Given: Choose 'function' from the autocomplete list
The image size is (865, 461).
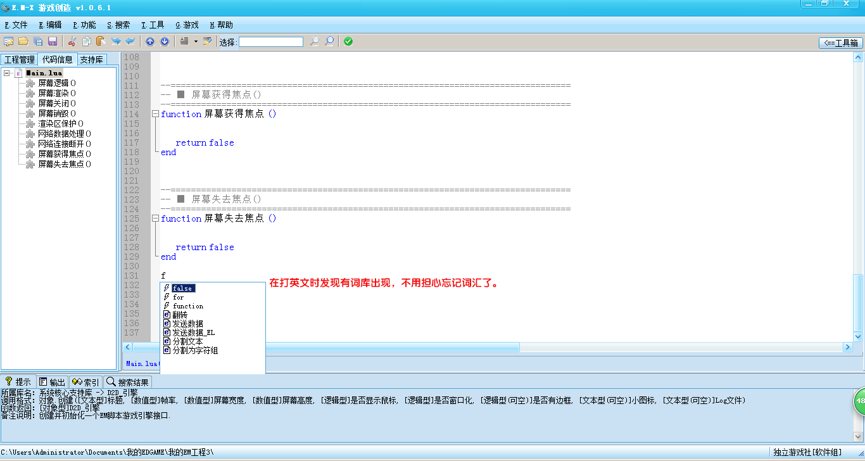Looking at the screenshot, I should [188, 306].
